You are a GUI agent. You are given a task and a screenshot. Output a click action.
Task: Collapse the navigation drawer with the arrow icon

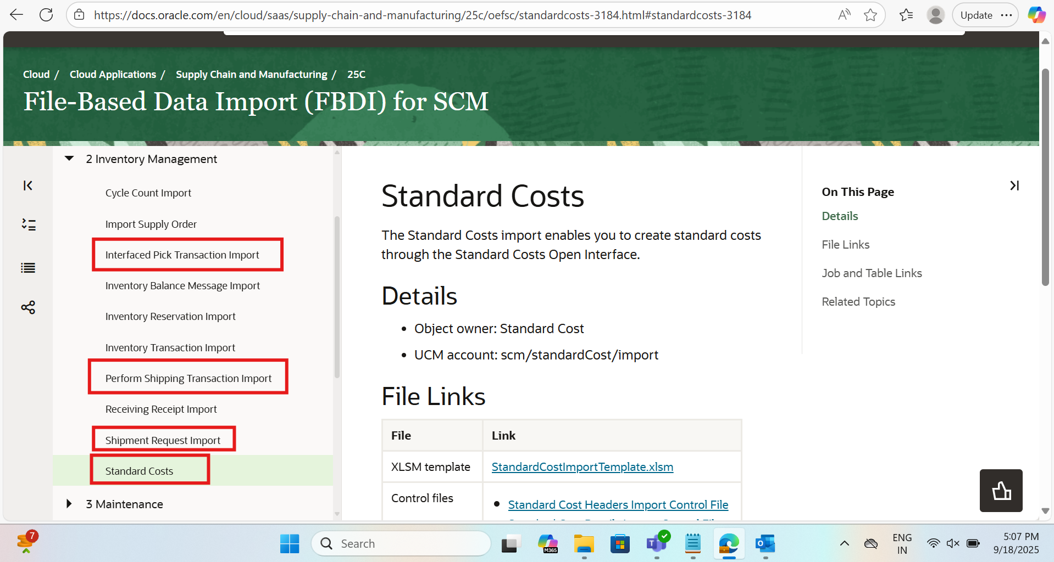pyautogui.click(x=27, y=186)
